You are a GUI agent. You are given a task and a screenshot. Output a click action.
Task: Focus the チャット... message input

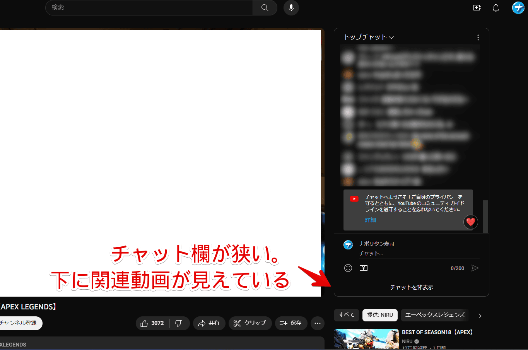(x=419, y=253)
